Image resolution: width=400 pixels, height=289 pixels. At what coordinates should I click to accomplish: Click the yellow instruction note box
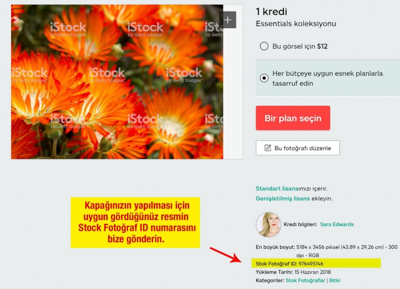pyautogui.click(x=135, y=223)
